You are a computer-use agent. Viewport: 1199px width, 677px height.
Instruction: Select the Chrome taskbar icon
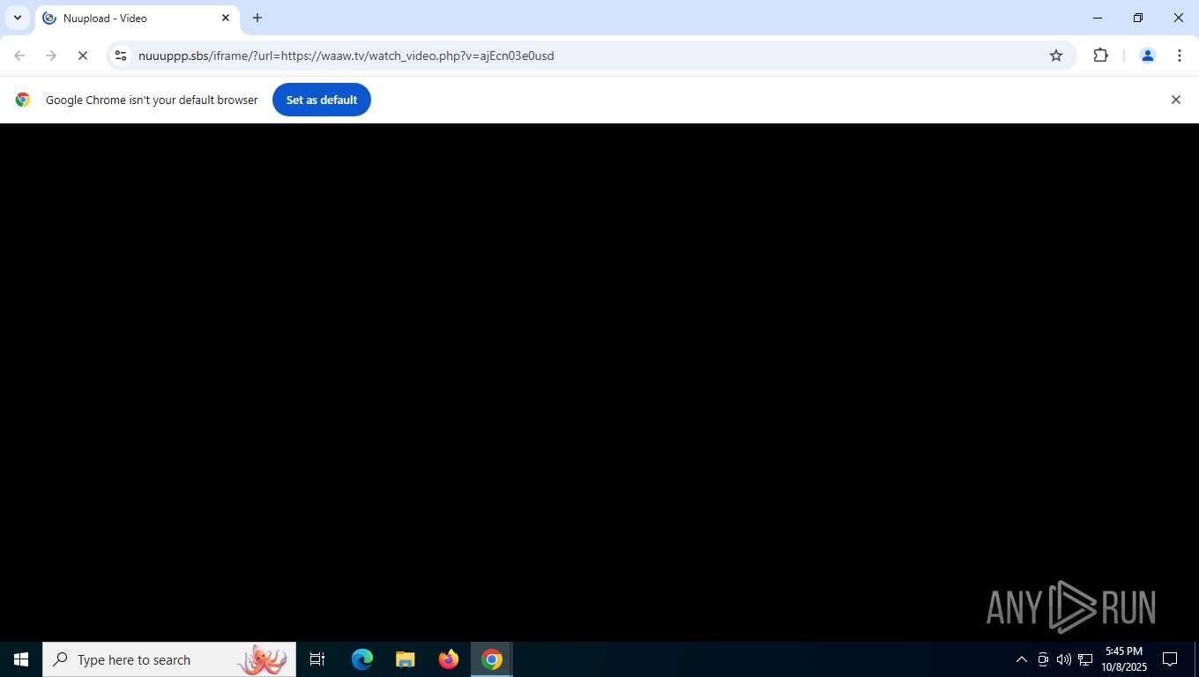pyautogui.click(x=492, y=659)
